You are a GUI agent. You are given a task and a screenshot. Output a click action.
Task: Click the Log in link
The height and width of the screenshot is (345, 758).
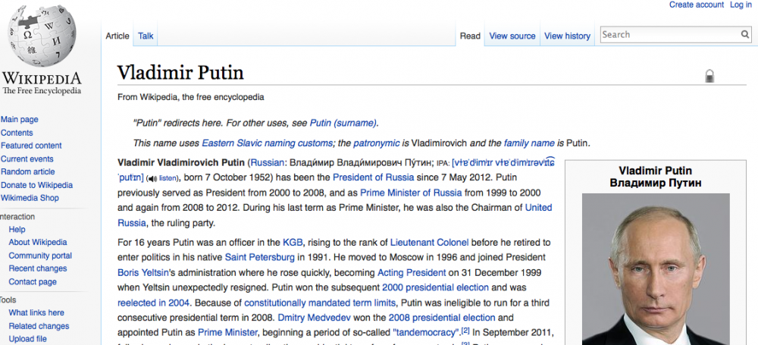[741, 5]
